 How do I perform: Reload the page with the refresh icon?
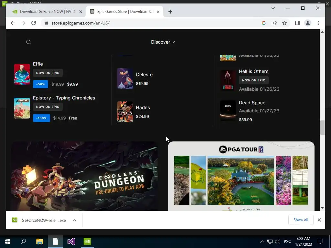(34, 23)
